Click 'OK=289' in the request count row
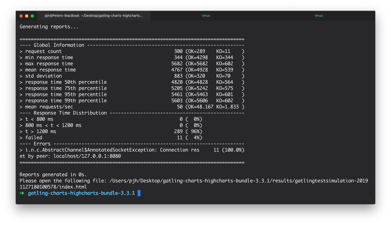This screenshot has height=225, width=391. click(197, 51)
